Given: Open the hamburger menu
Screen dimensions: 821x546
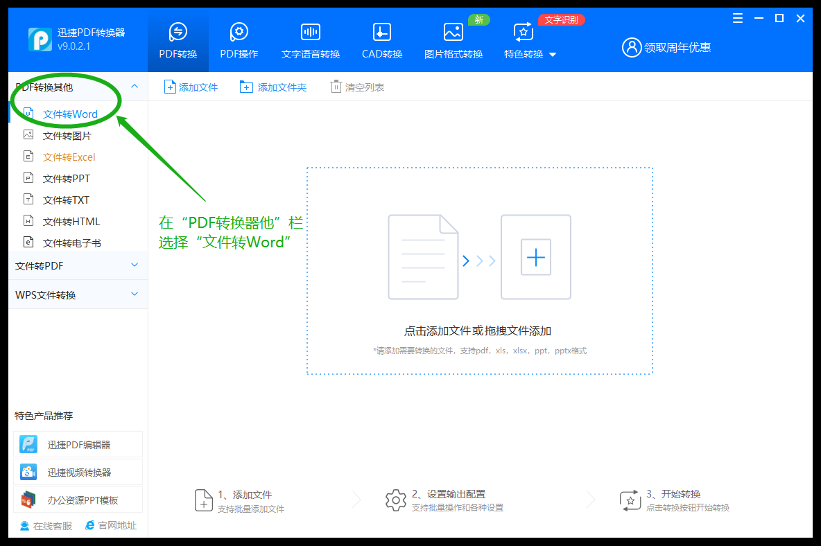Looking at the screenshot, I should (737, 19).
